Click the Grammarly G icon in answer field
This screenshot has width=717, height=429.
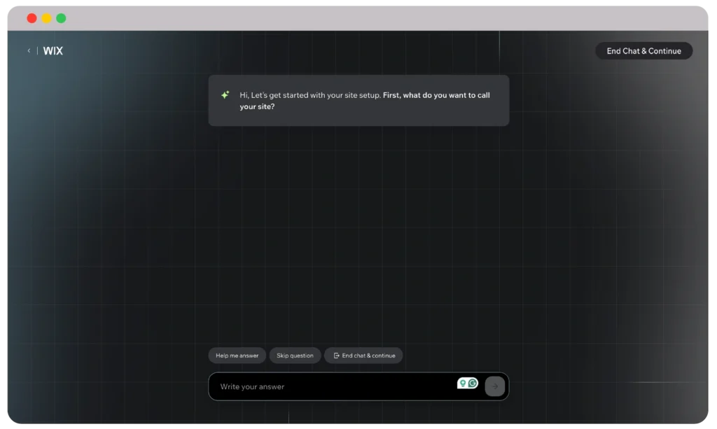click(473, 383)
